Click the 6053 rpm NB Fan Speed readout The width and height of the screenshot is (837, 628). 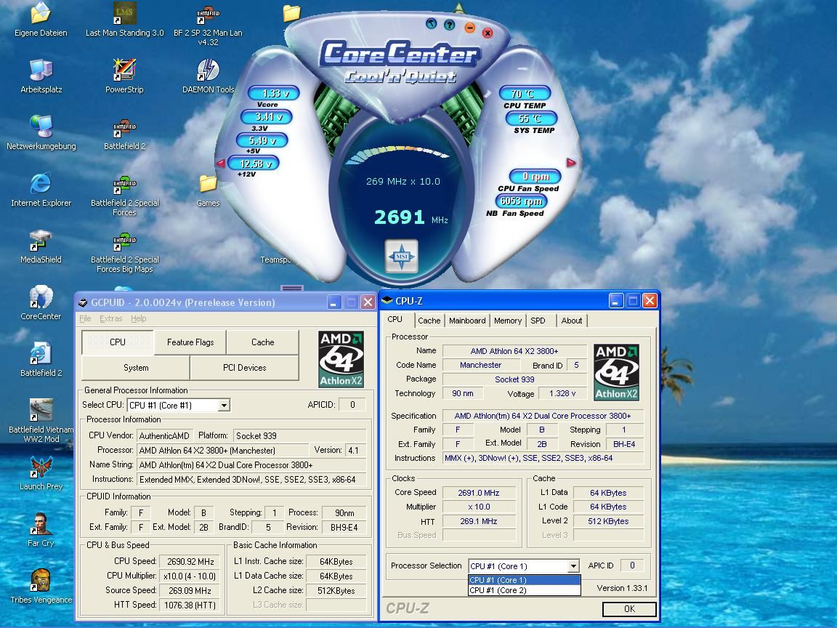tap(521, 201)
